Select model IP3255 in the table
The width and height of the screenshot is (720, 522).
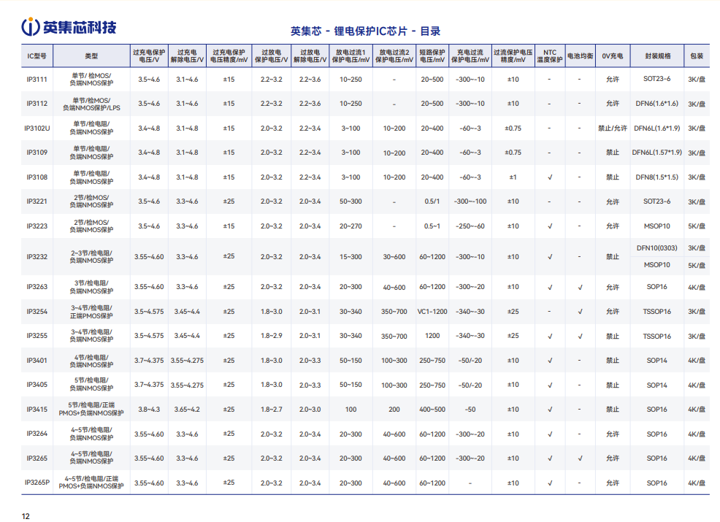pyautogui.click(x=37, y=336)
